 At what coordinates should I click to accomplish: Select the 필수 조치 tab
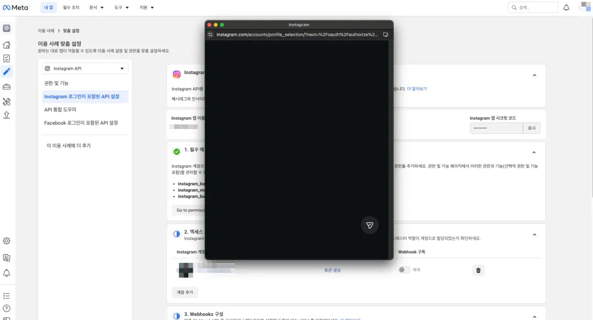click(71, 8)
